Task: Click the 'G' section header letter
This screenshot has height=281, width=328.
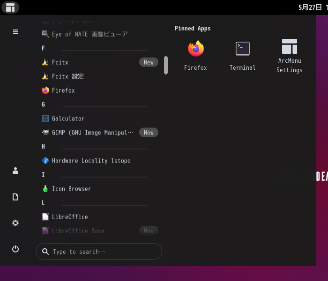Action: (43, 104)
